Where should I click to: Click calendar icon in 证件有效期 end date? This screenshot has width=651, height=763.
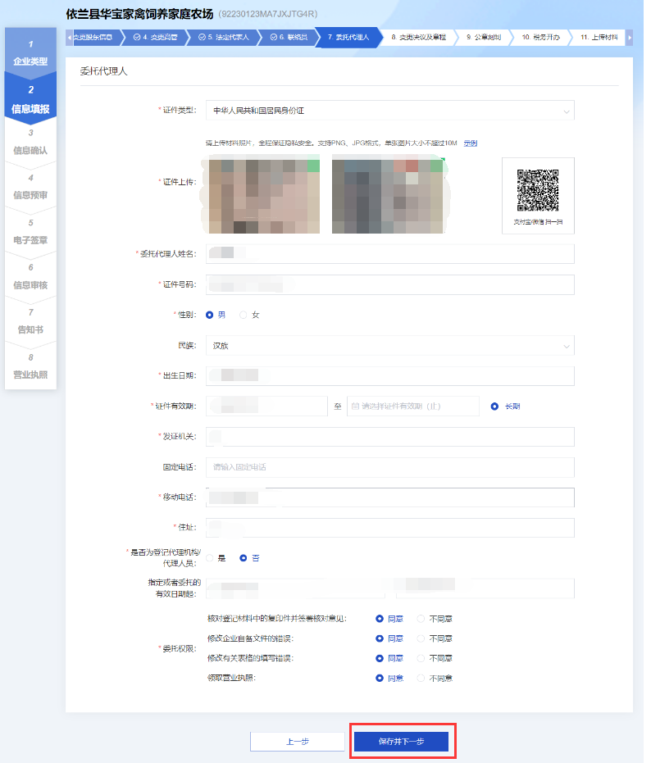(x=354, y=406)
